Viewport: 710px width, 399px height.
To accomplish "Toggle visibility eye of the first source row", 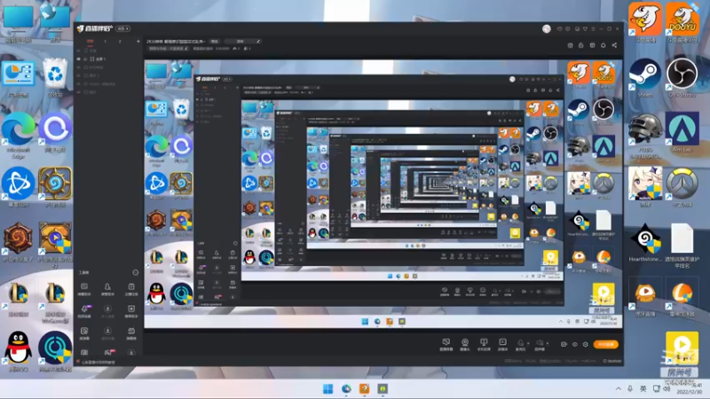I will (x=78, y=51).
